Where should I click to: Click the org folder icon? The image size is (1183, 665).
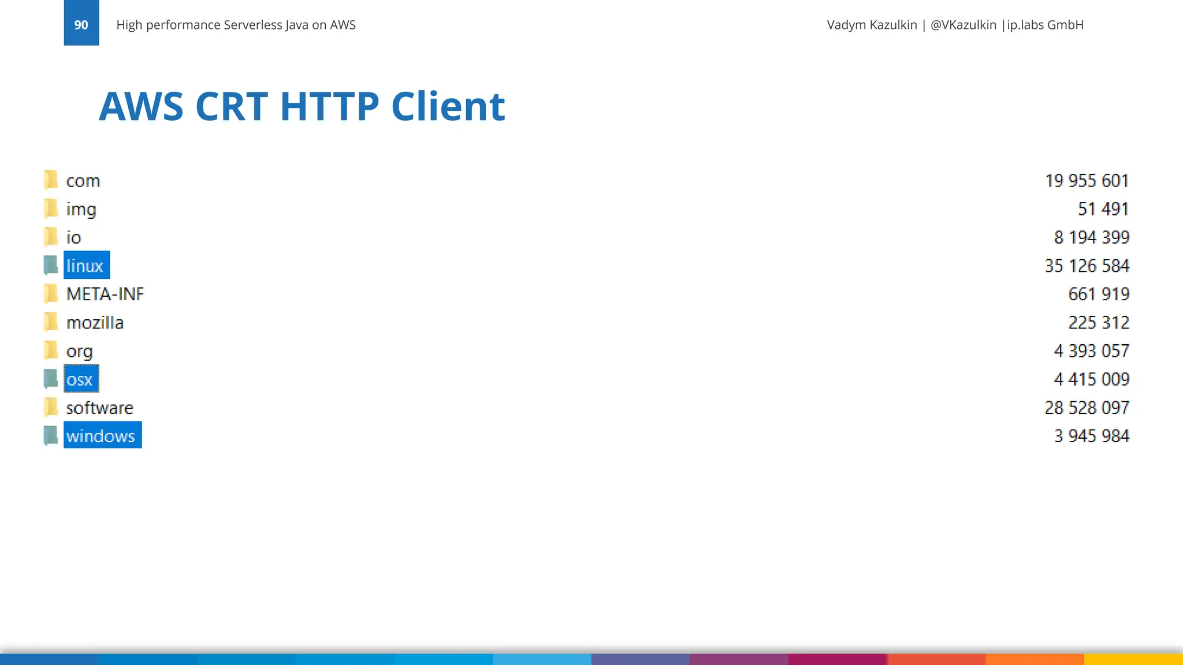tap(51, 350)
